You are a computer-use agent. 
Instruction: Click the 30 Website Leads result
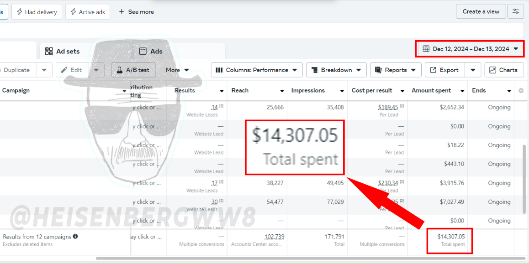click(x=215, y=202)
